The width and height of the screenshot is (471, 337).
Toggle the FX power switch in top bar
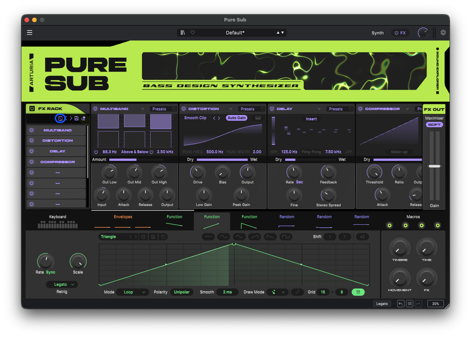coord(400,33)
